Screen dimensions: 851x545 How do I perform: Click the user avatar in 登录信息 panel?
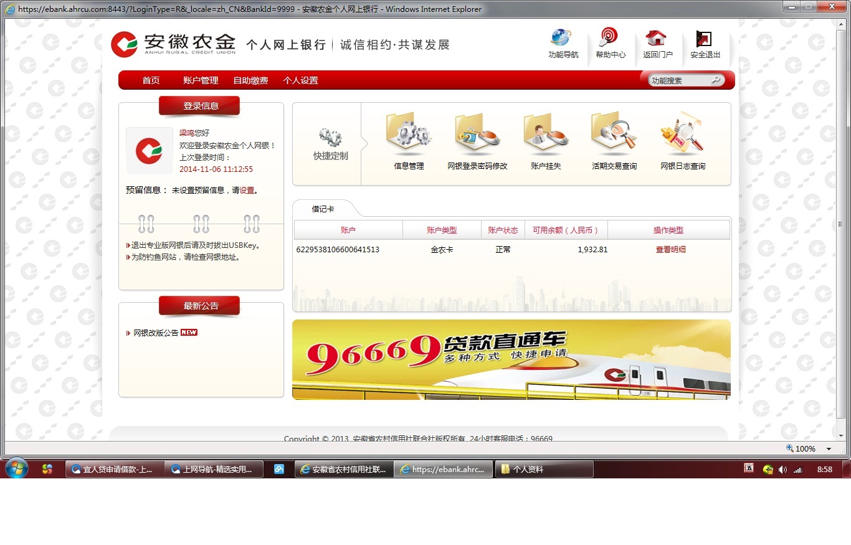click(x=149, y=151)
